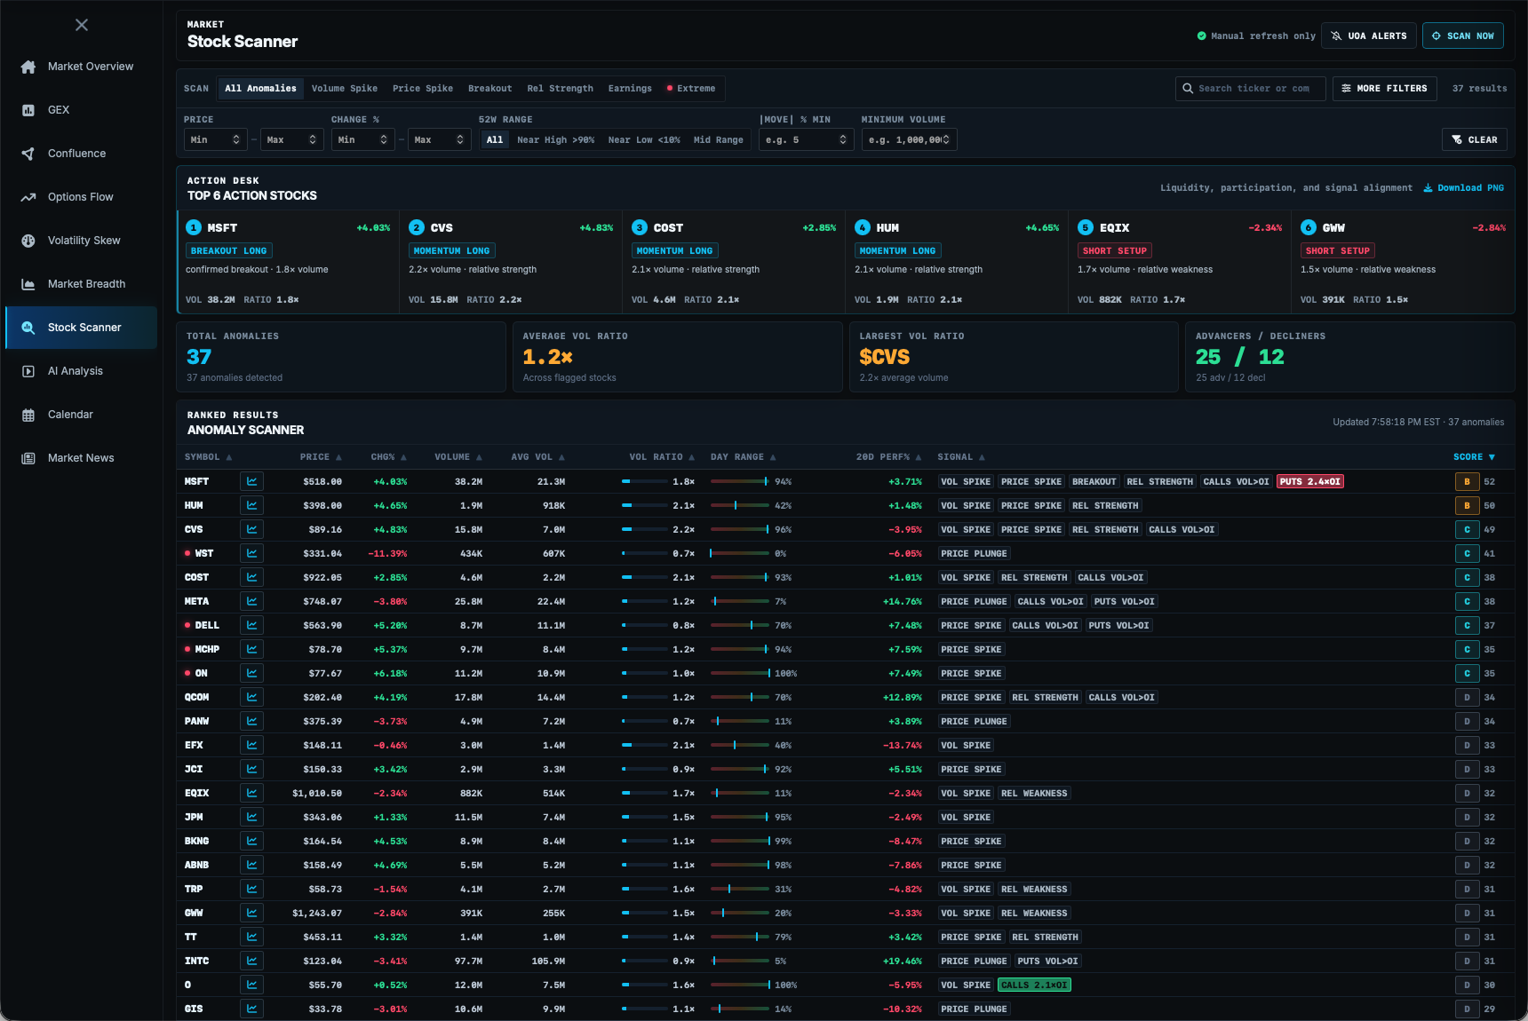This screenshot has height=1021, width=1528.
Task: Select 52W range All option
Action: [495, 139]
